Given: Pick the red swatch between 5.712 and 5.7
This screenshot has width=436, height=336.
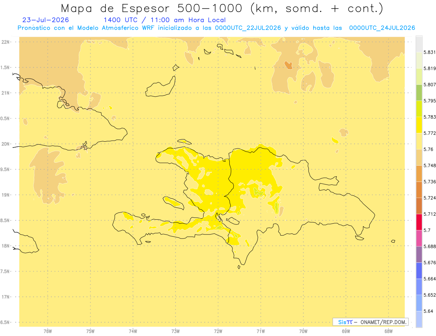Looking at the screenshot, I should [419, 222].
